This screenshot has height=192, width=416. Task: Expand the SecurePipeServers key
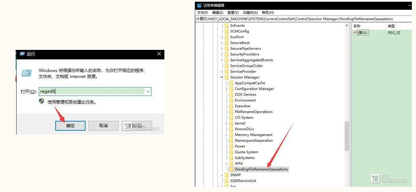[222, 49]
